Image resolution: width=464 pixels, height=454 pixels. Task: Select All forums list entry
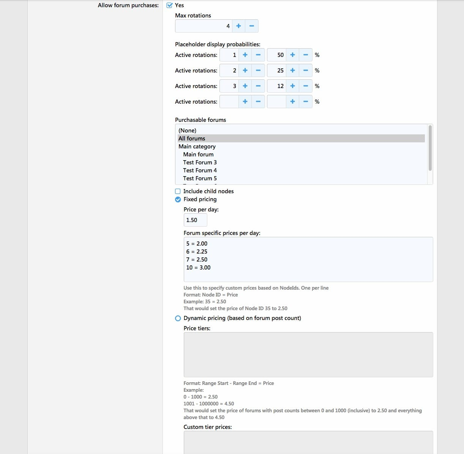coord(192,139)
